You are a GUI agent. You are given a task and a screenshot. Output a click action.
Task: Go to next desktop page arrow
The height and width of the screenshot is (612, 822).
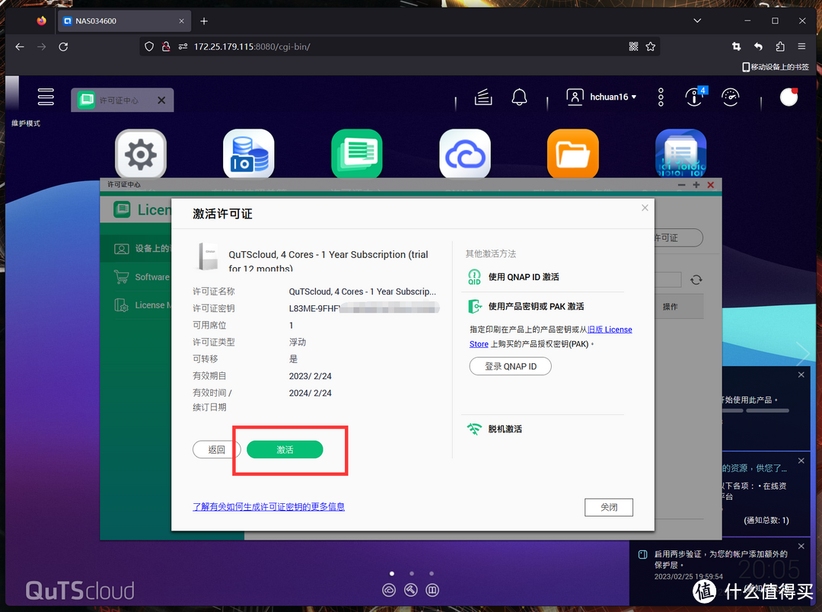click(802, 354)
